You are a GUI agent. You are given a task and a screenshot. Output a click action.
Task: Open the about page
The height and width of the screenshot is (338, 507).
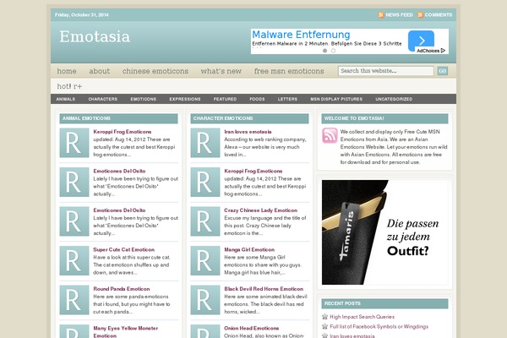click(99, 71)
